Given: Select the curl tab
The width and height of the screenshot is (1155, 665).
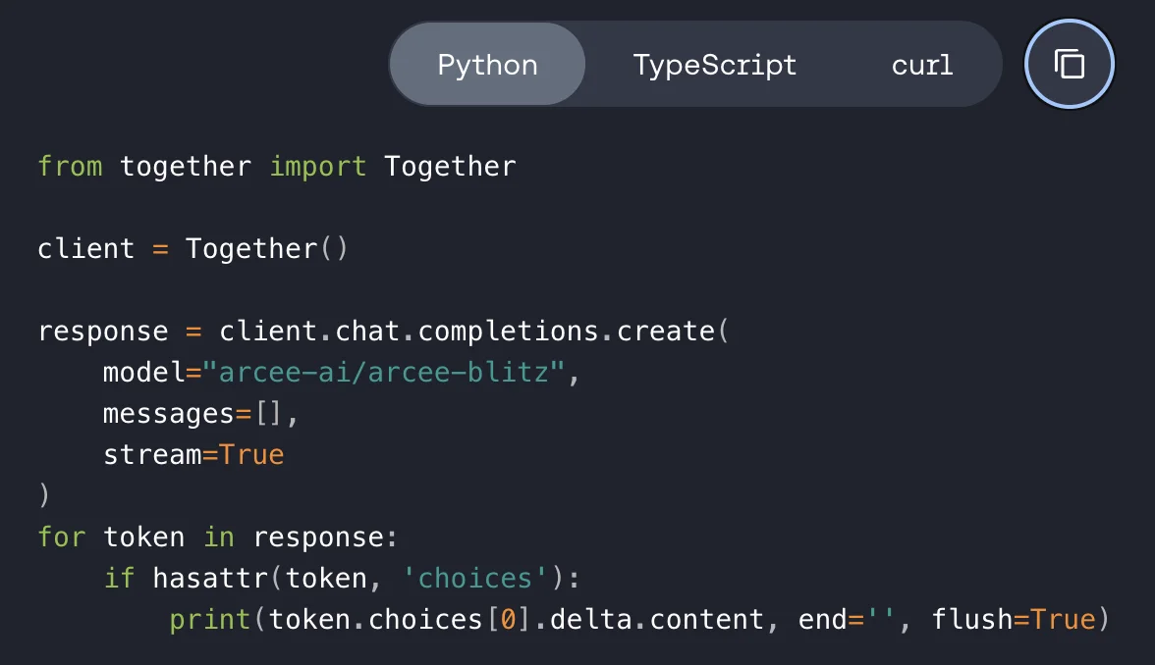Looking at the screenshot, I should (x=922, y=65).
